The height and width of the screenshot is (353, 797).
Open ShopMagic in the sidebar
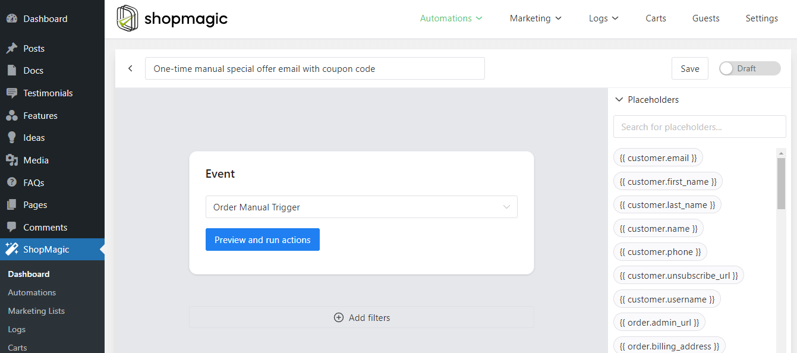52,250
